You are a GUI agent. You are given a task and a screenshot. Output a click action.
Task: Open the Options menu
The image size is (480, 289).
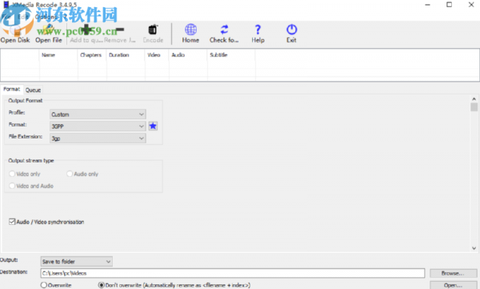click(46, 17)
